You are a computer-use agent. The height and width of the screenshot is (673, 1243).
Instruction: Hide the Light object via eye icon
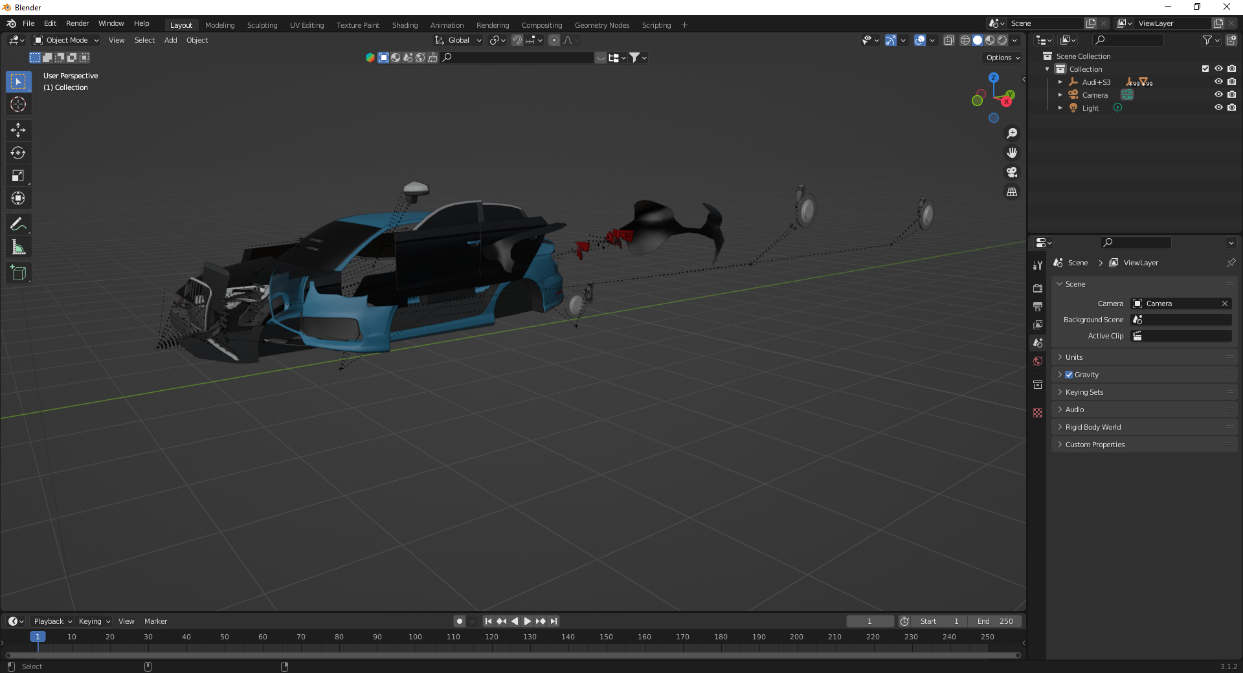coord(1218,107)
